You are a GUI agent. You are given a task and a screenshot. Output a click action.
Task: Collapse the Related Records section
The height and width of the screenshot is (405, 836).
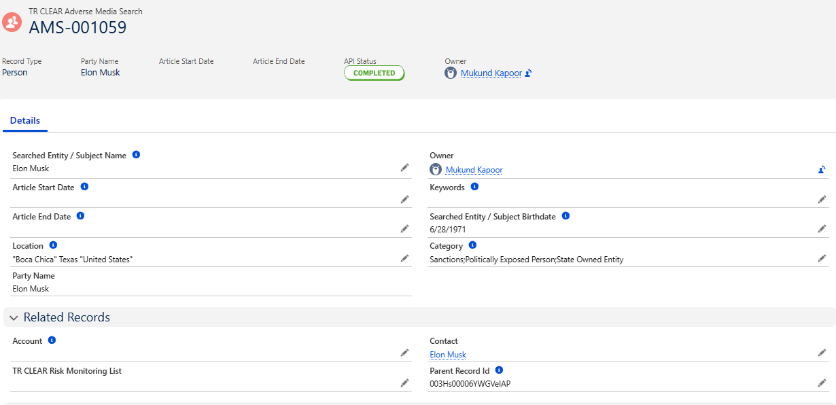coord(14,318)
